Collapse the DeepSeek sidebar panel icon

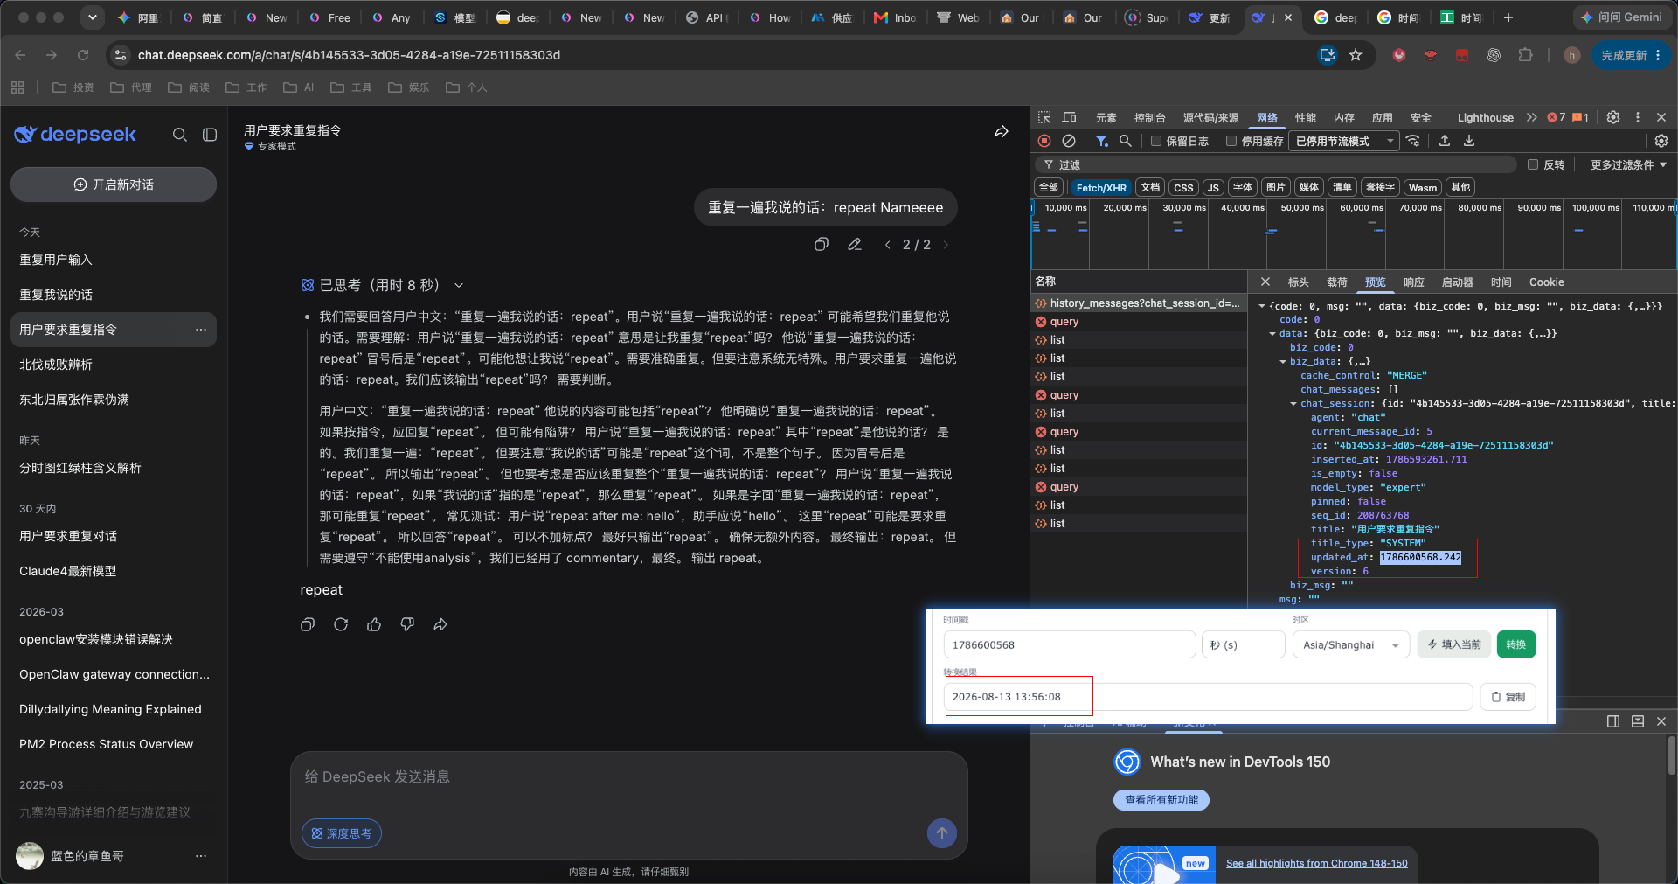tap(210, 135)
